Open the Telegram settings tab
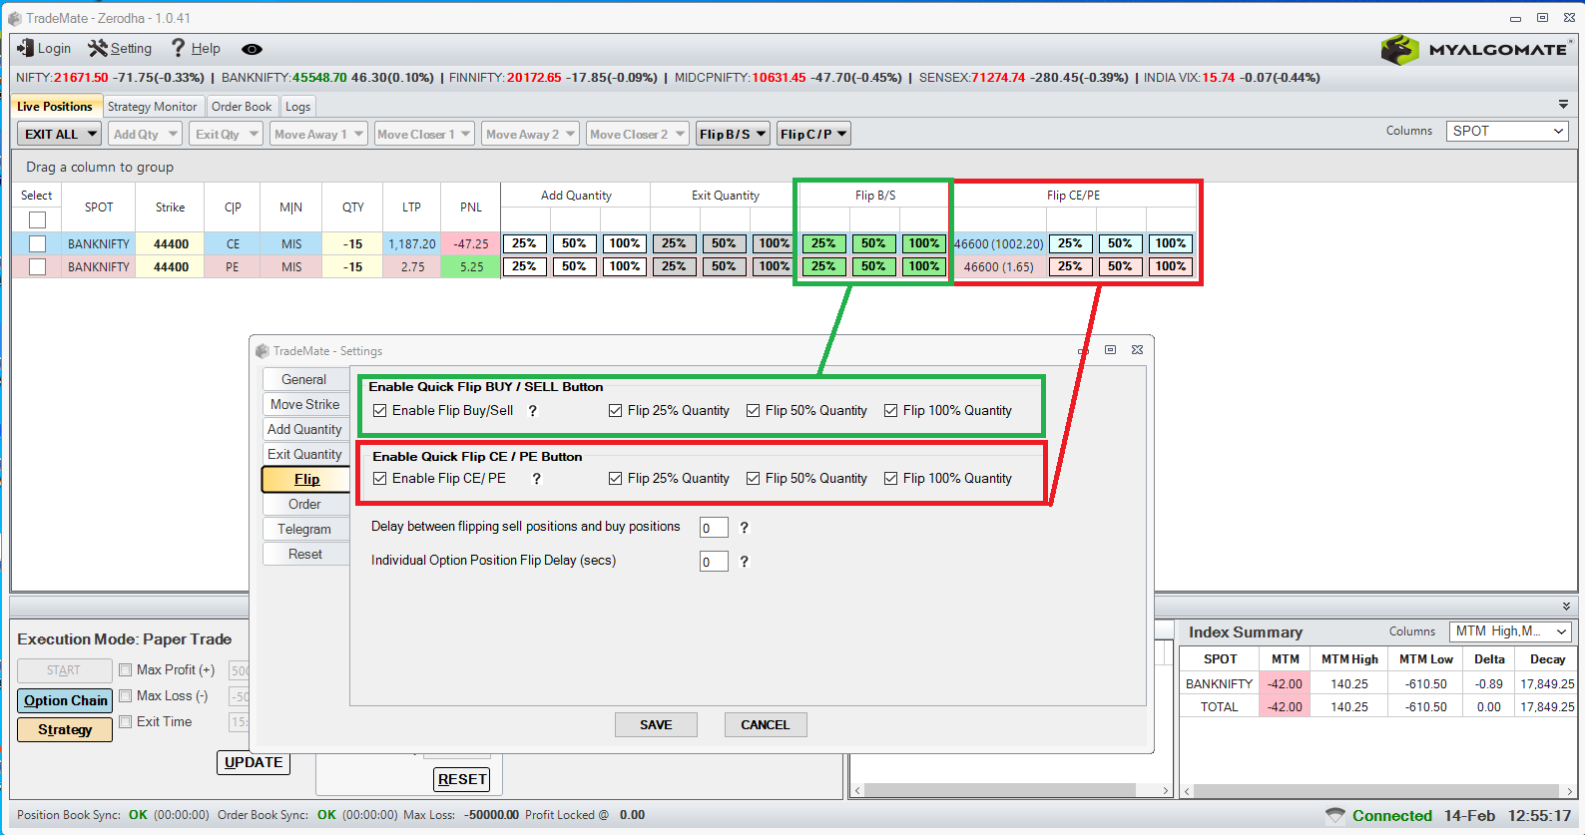1585x835 pixels. (304, 530)
